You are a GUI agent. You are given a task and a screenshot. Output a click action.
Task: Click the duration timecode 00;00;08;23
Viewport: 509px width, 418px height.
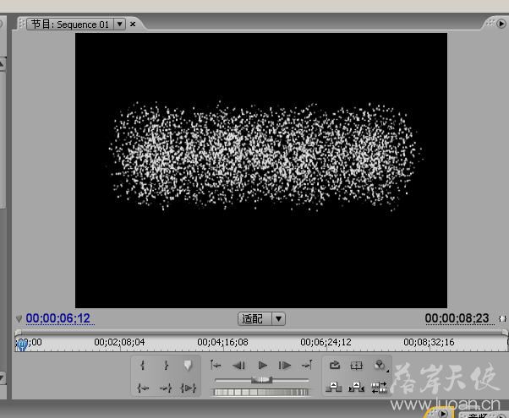457,318
